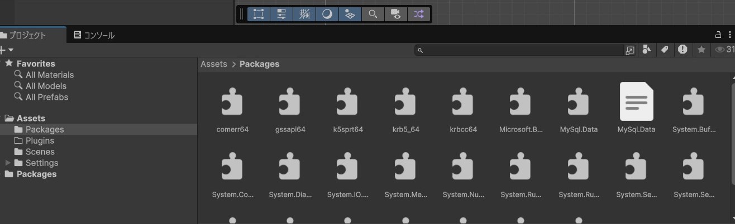Select All Materials under Favorites
Screen dimensions: 735x224
49,75
